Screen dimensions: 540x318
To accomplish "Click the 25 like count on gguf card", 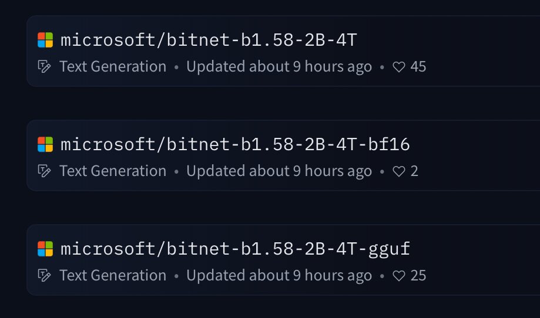I will (418, 276).
